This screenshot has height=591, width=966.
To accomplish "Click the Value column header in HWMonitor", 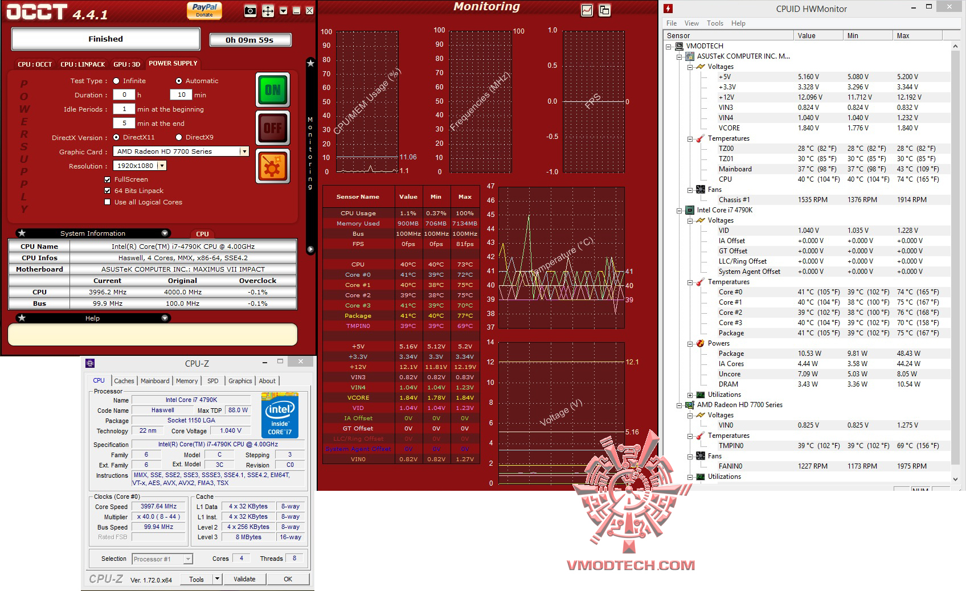I will click(x=818, y=35).
